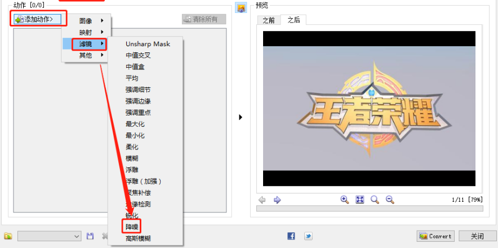498x248 pixels.
Task: Start conversion with Convert button
Action: point(435,236)
